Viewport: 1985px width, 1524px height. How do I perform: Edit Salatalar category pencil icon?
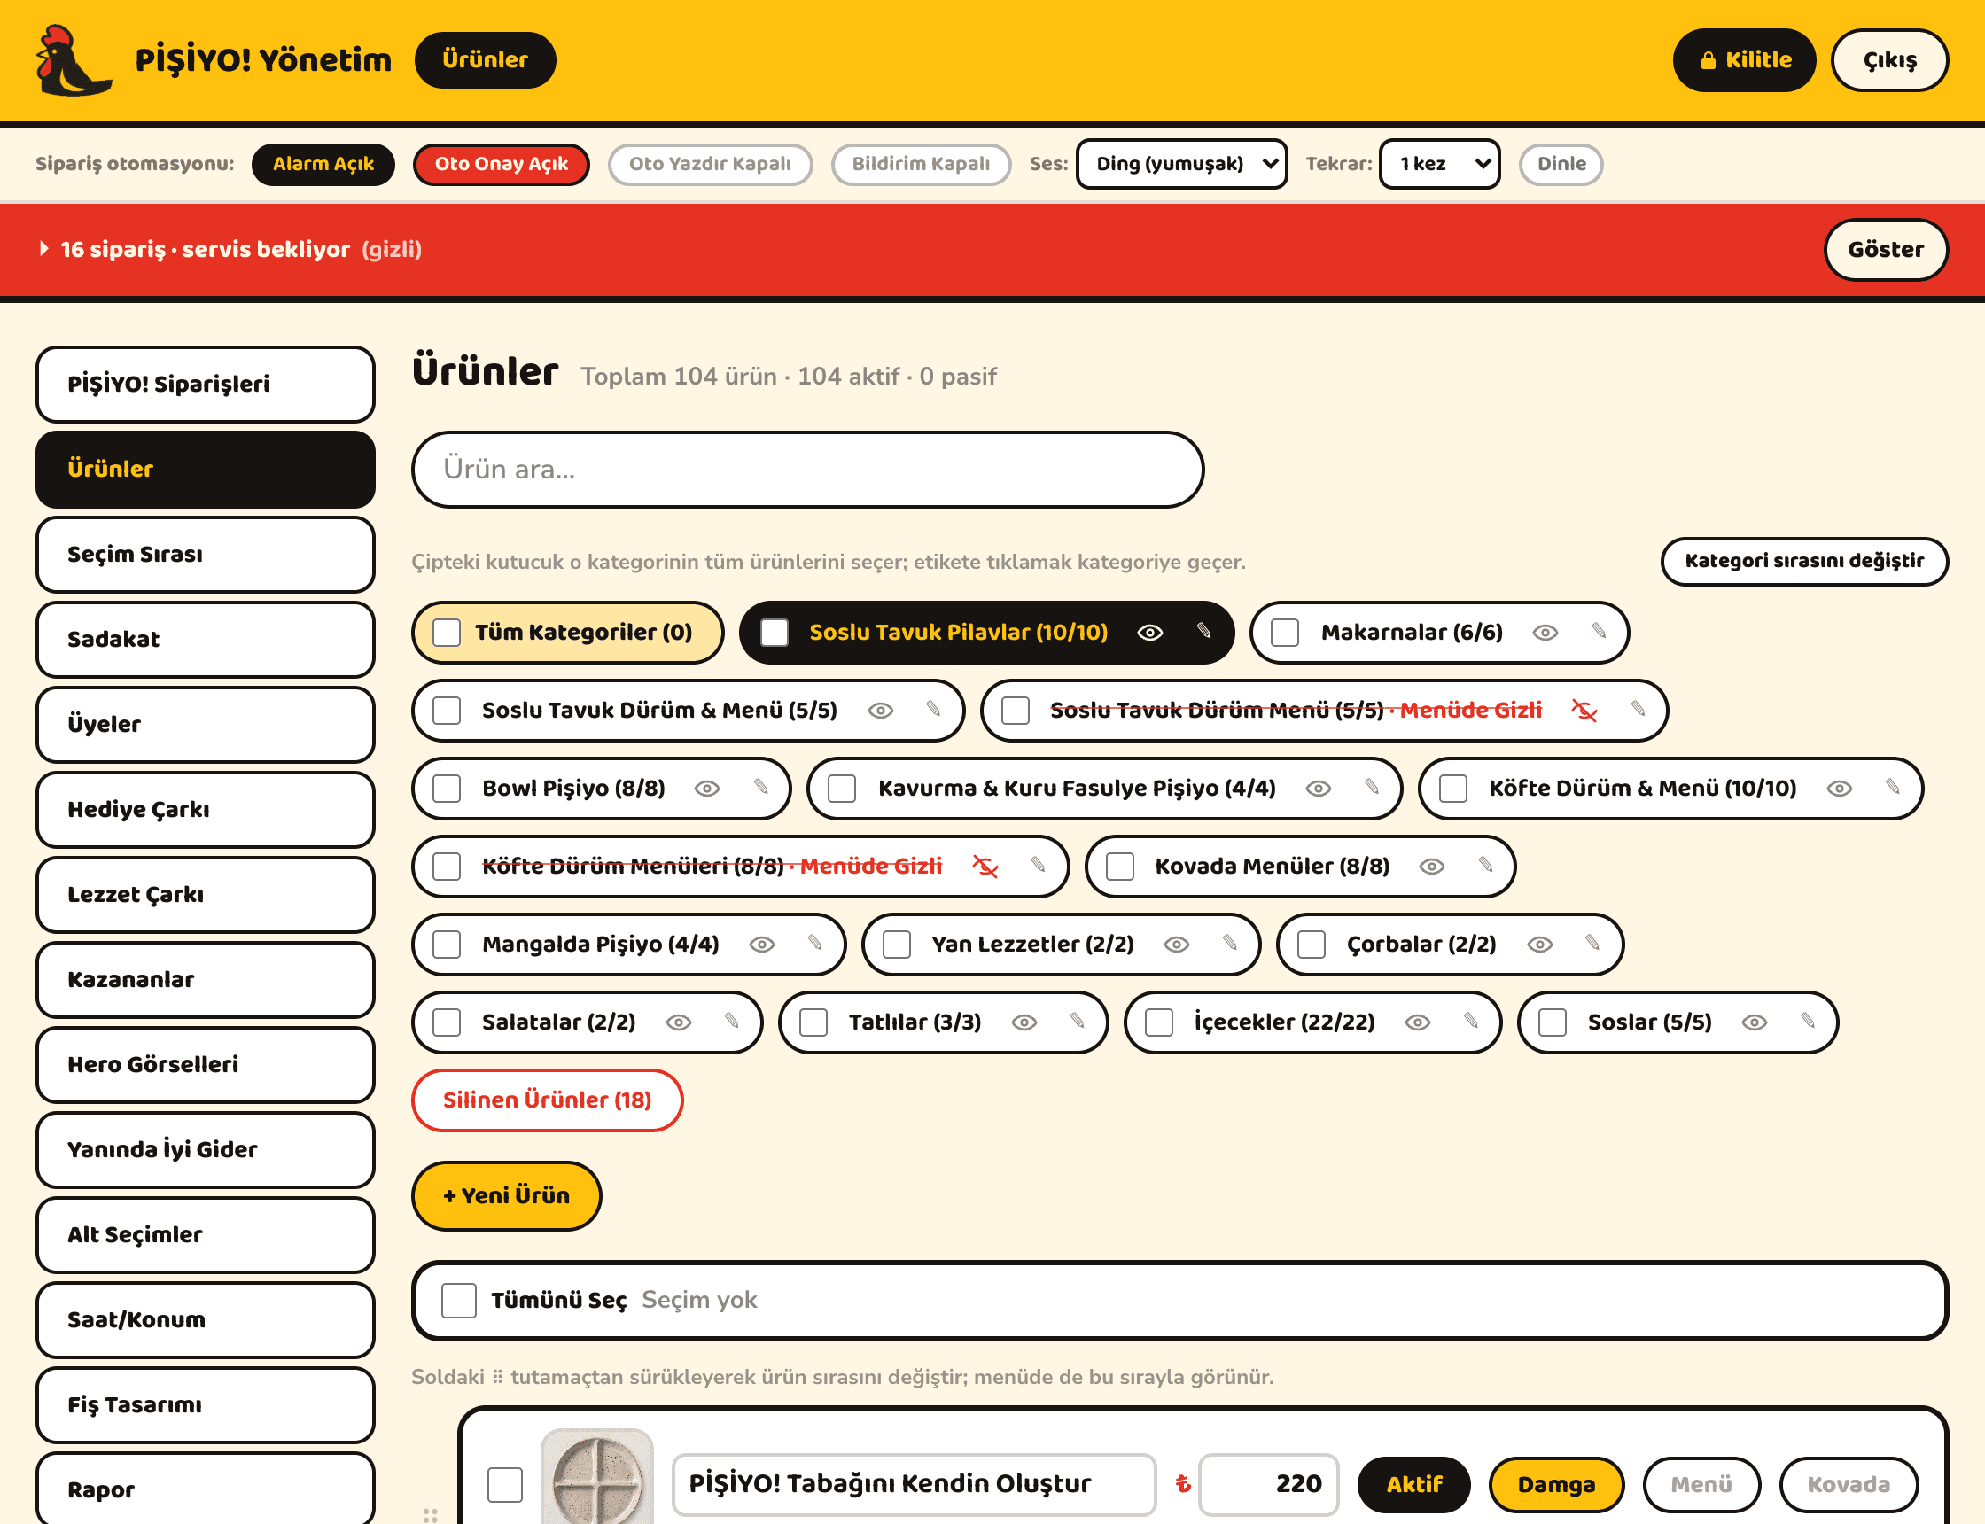pos(731,1022)
